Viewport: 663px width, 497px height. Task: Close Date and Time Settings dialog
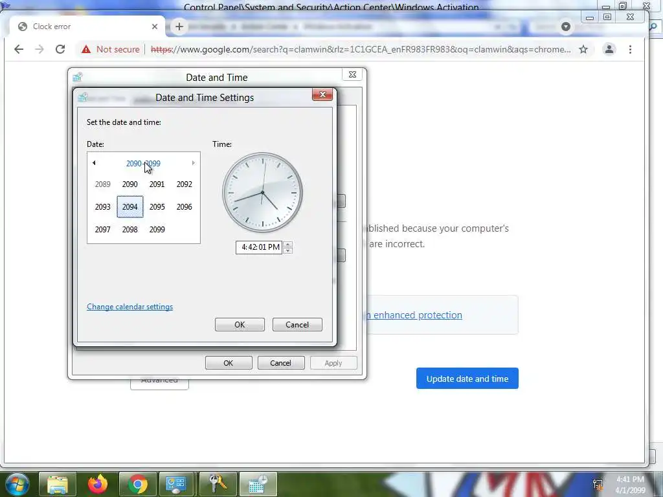pos(322,94)
